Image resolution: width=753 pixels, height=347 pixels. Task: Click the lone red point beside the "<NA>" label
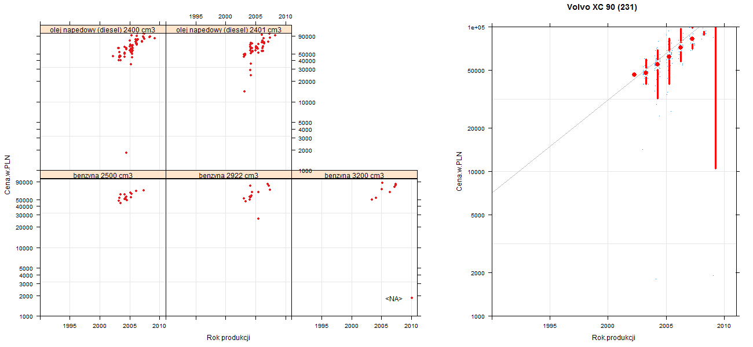pyautogui.click(x=412, y=298)
